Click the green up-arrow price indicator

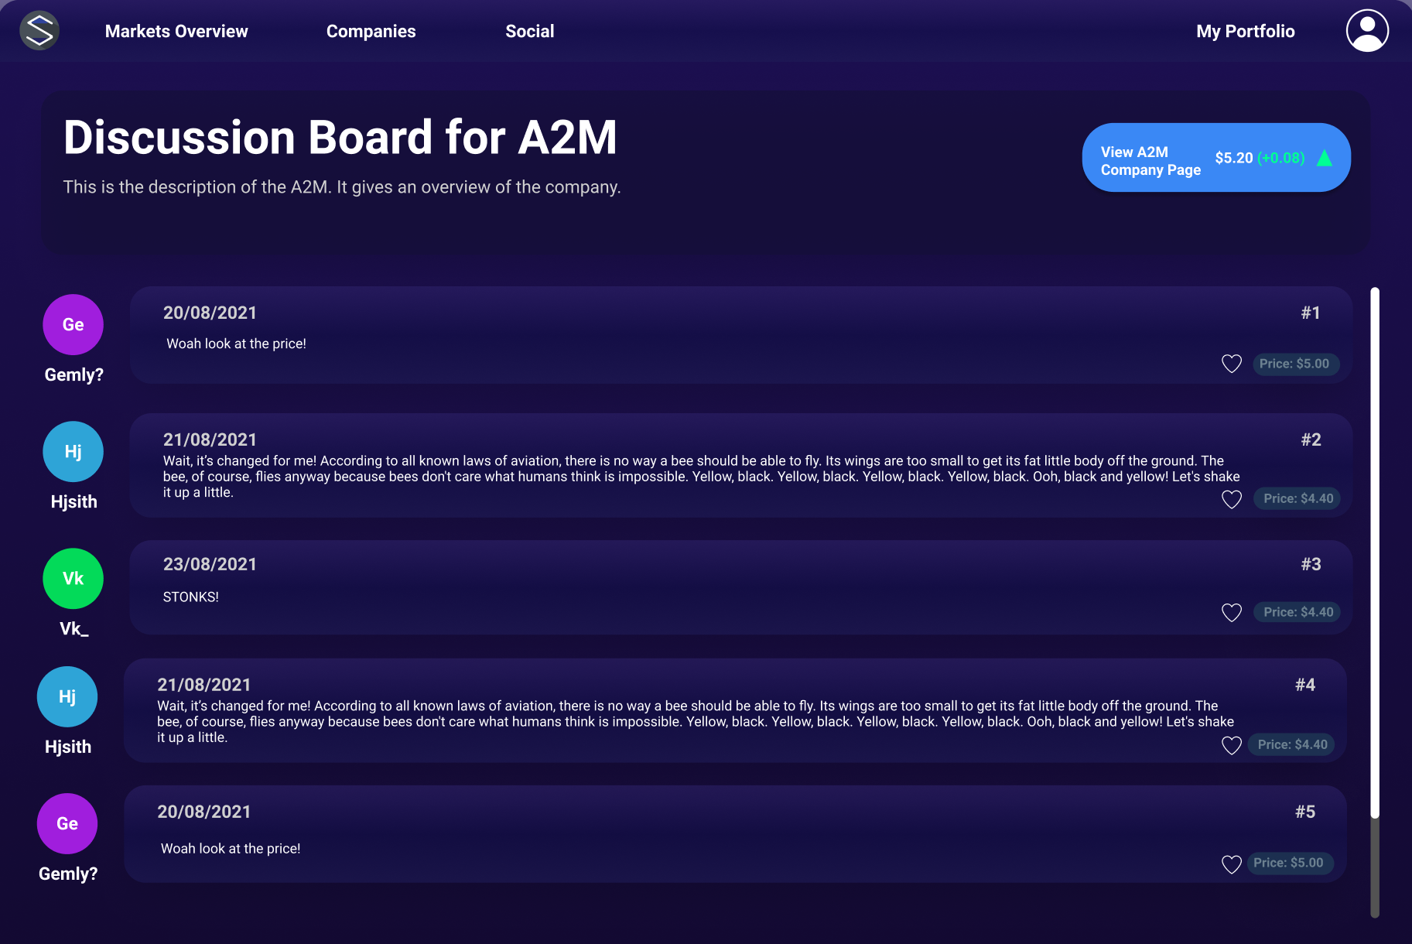(1325, 158)
